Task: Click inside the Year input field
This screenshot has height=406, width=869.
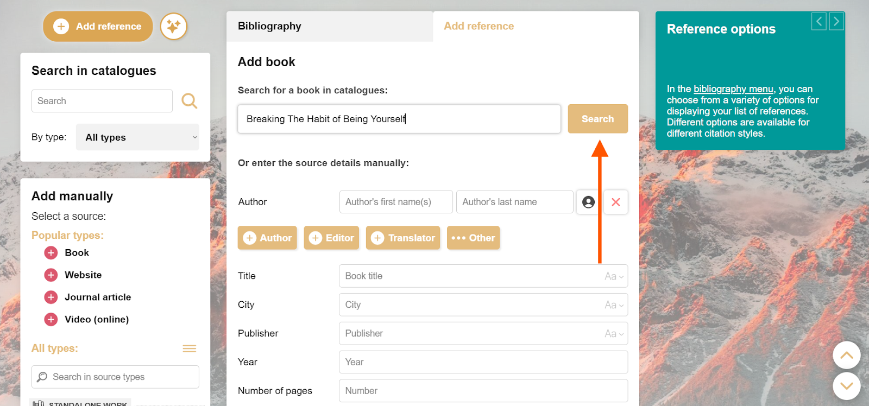Action: click(483, 361)
